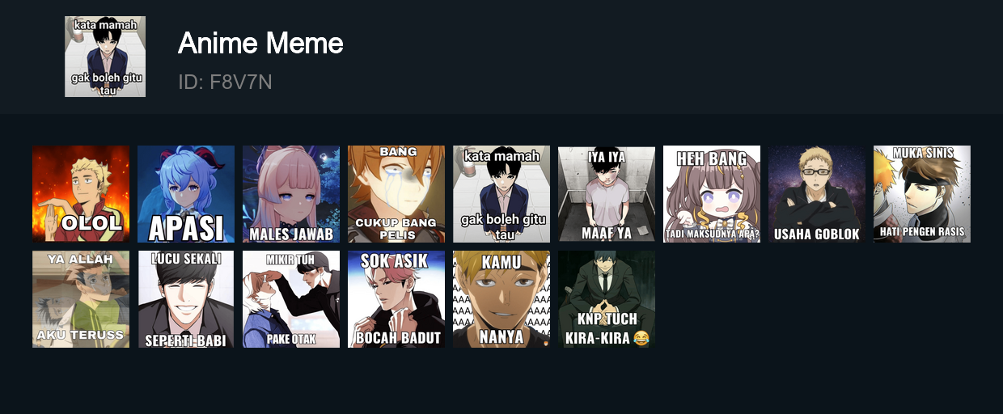Pick the USAHA GOBLOK sticker

(817, 194)
